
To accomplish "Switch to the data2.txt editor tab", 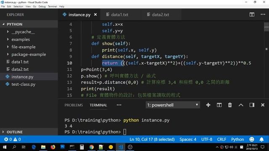I will click(x=161, y=15).
